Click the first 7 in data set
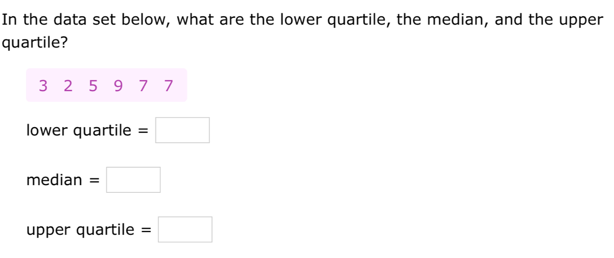The height and width of the screenshot is (258, 614). [143, 86]
